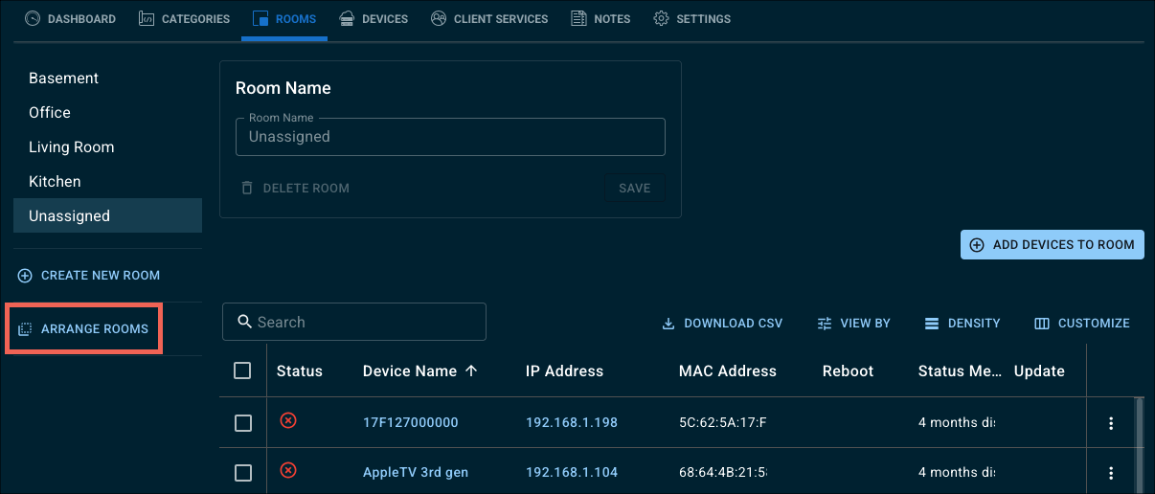
Task: Switch to the Categories tab
Action: 185,19
